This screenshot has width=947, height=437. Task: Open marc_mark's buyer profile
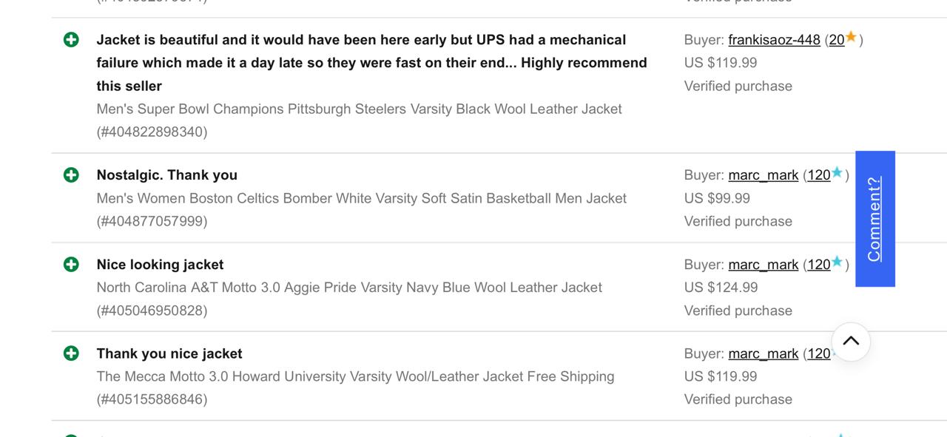click(763, 175)
